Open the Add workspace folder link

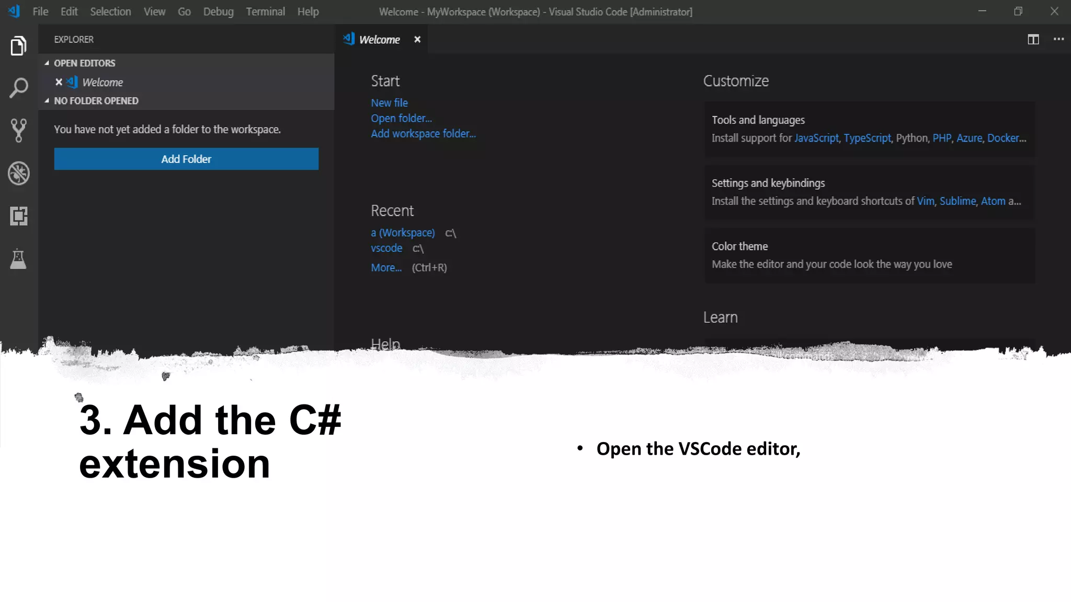423,134
